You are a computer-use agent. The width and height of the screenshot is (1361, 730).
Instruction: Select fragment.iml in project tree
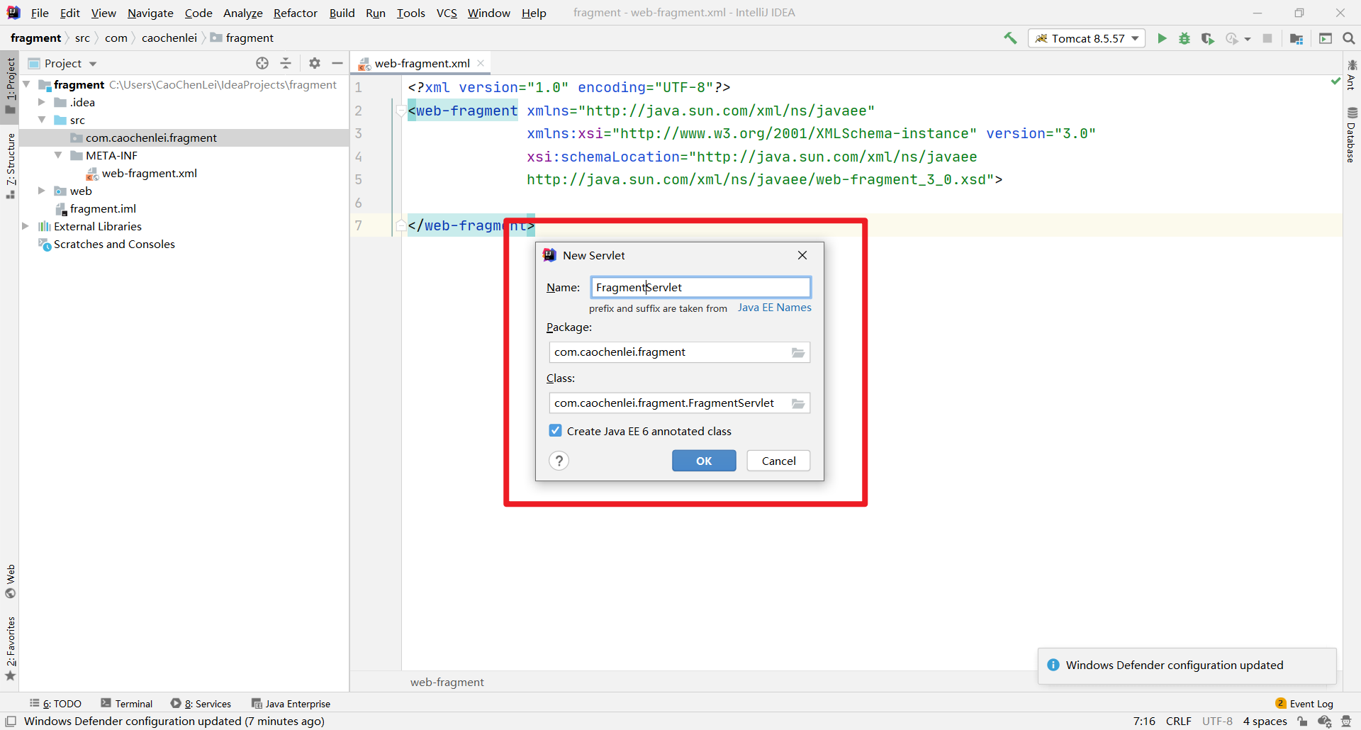(103, 208)
